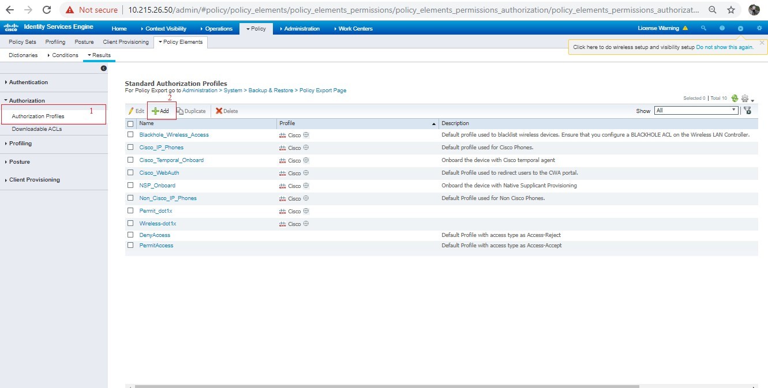
Task: Open the browser zoom magnifier icon
Action: click(x=713, y=10)
